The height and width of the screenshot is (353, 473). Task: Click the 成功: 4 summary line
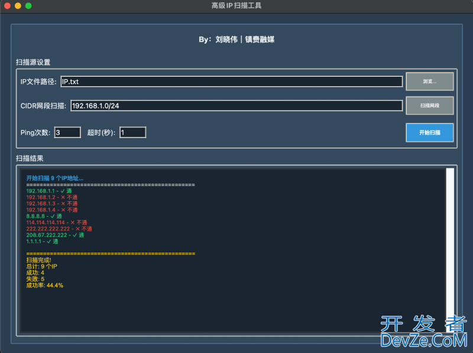pos(35,273)
